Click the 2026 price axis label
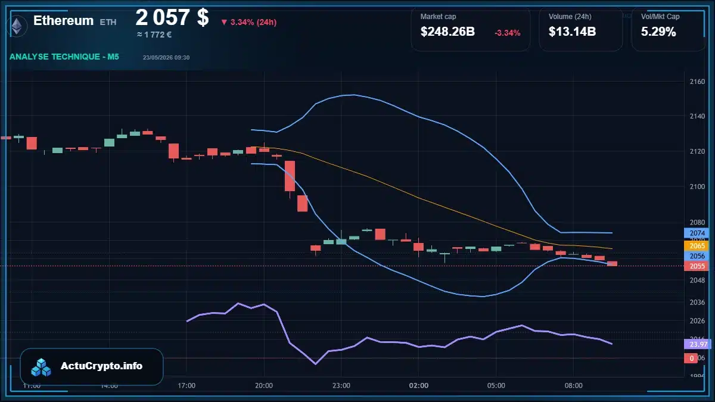Viewport: 715px width, 402px height. coord(697,321)
